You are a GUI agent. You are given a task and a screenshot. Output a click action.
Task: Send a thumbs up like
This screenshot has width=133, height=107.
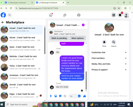[x=85, y=96]
